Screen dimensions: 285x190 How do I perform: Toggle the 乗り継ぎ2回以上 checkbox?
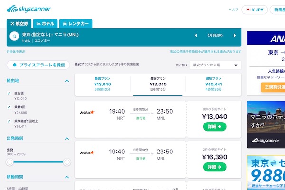(9, 121)
